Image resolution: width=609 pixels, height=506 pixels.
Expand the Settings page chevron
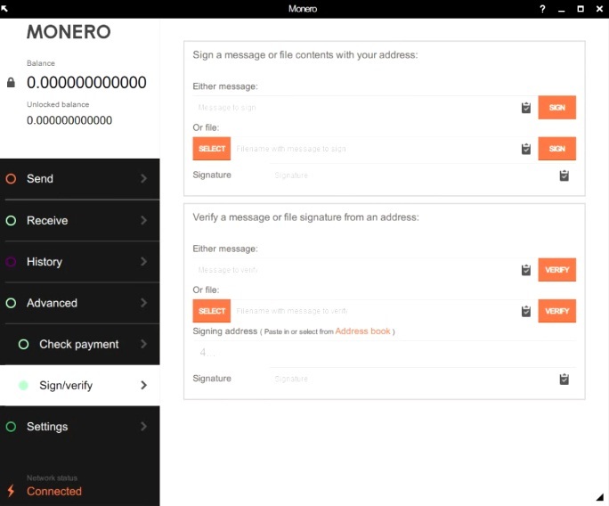[x=143, y=427]
